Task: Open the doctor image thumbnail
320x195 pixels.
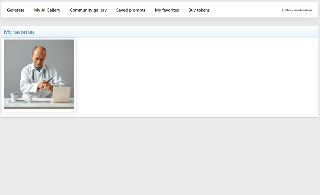Action: (39, 74)
